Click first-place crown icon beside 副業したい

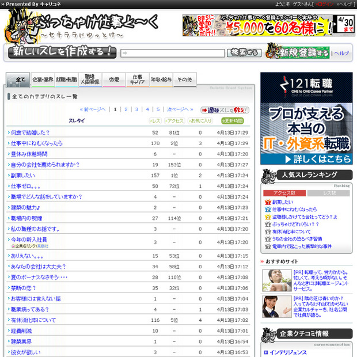268,202
